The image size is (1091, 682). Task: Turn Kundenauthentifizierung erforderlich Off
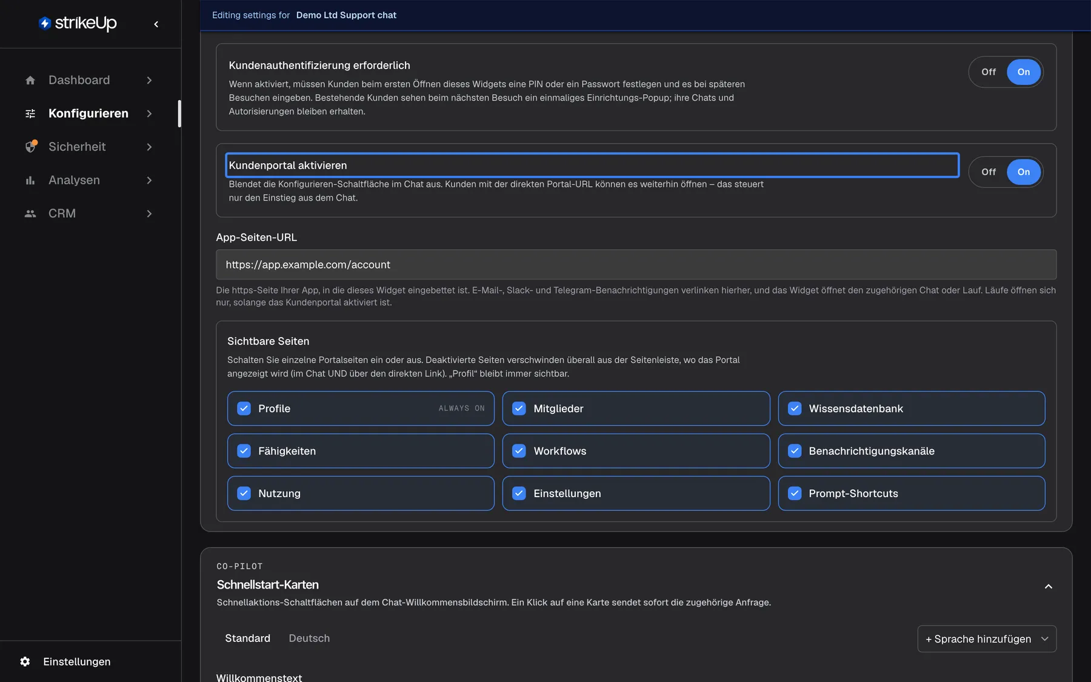pyautogui.click(x=989, y=72)
